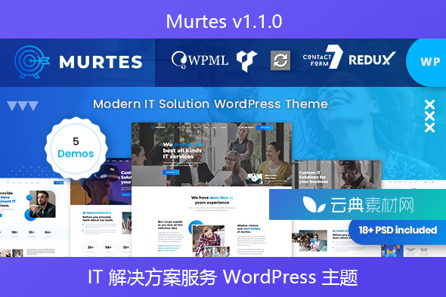The width and height of the screenshot is (446, 297).
Task: Click the 18+ PSD included badge
Action: click(x=398, y=230)
